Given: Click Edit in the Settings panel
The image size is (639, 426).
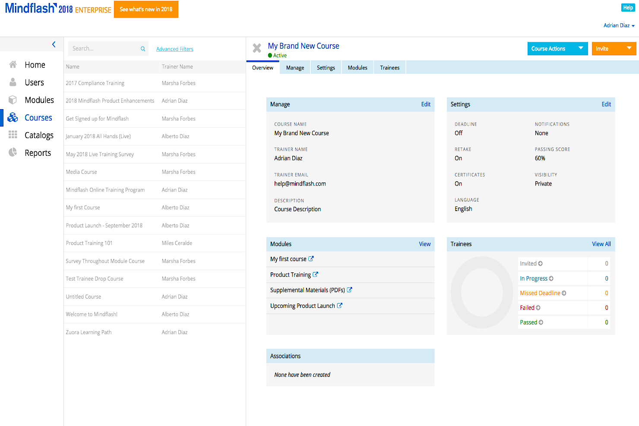Looking at the screenshot, I should [x=606, y=104].
